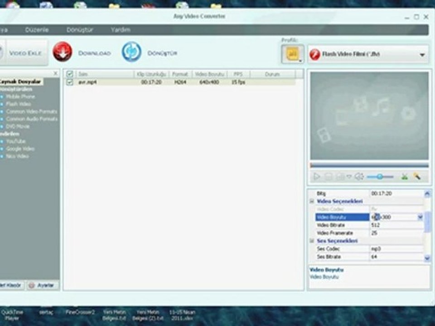Select Common Video Formats in the sidebar
This screenshot has width=435, height=326.
[x=31, y=111]
